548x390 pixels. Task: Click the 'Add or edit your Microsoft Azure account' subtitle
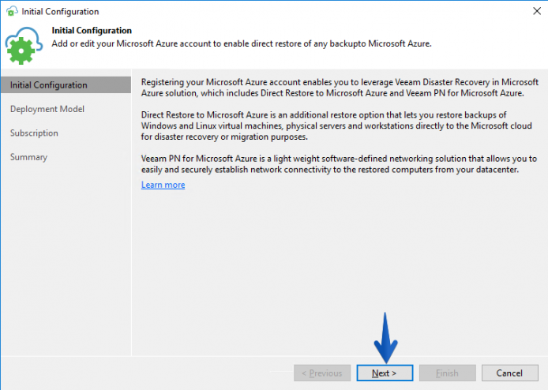(x=242, y=43)
